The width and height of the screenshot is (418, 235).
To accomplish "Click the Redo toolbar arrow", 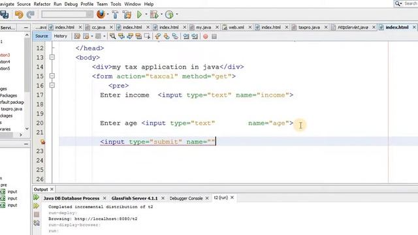I will point(31,14).
